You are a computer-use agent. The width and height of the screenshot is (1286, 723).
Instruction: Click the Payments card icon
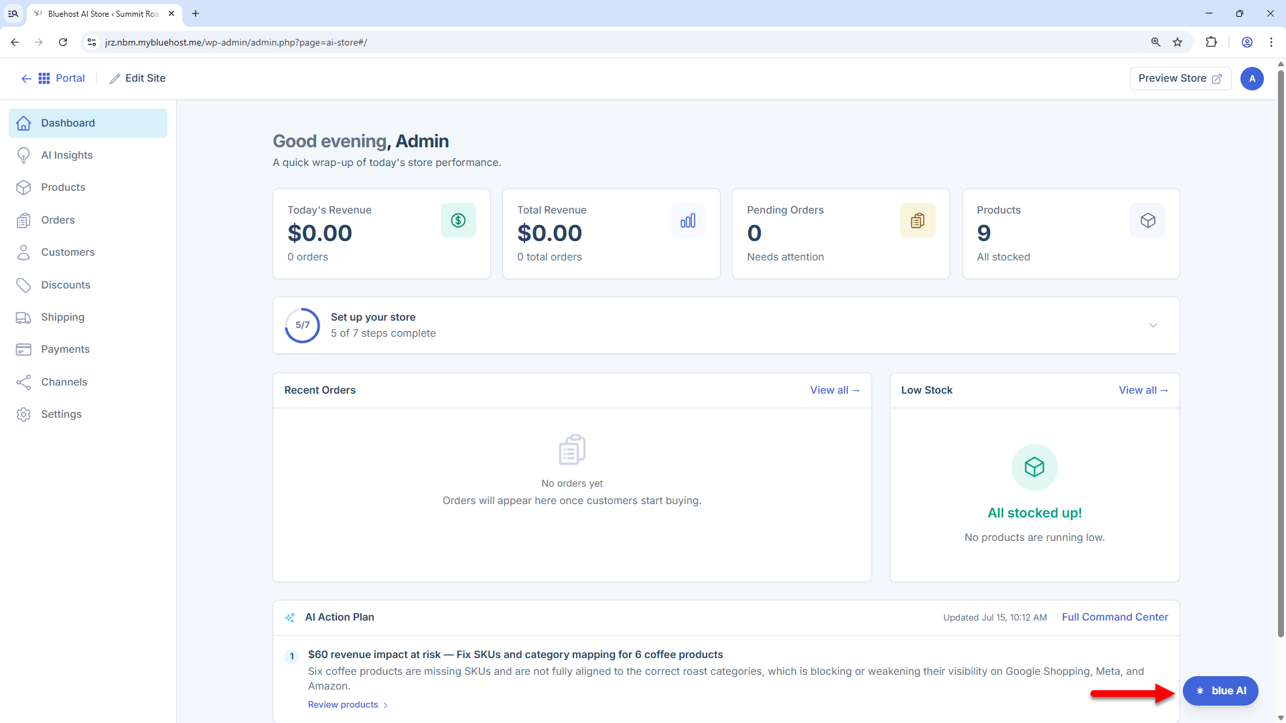click(x=23, y=349)
